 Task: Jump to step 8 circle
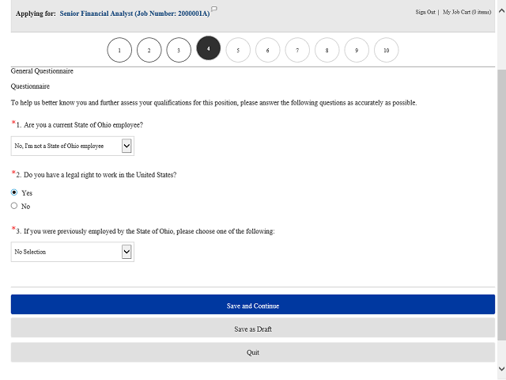pos(327,50)
